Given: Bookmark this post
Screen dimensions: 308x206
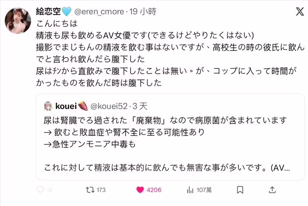Looking at the screenshot, I should click(240, 190).
